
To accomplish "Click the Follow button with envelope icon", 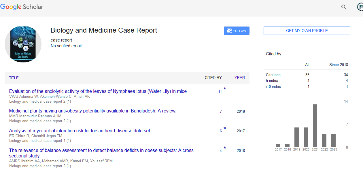I will 237,31.
